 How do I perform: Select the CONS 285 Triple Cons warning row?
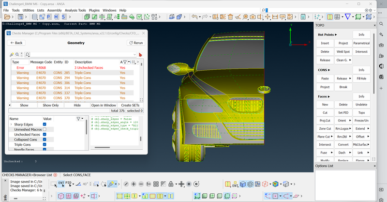tap(72, 73)
